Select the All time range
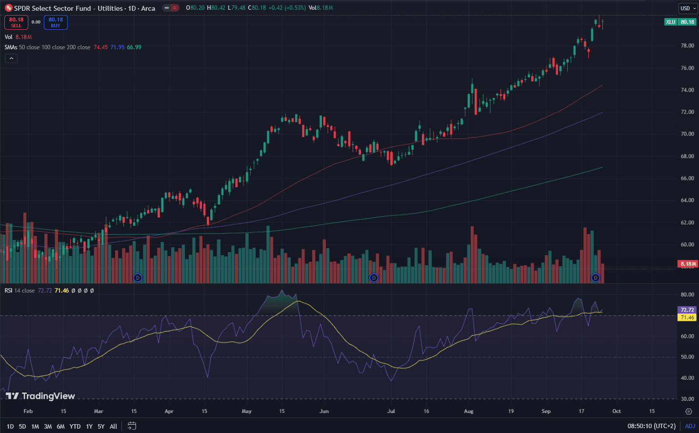 point(113,426)
